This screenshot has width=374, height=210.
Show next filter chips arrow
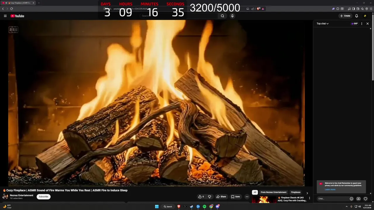coord(307,193)
